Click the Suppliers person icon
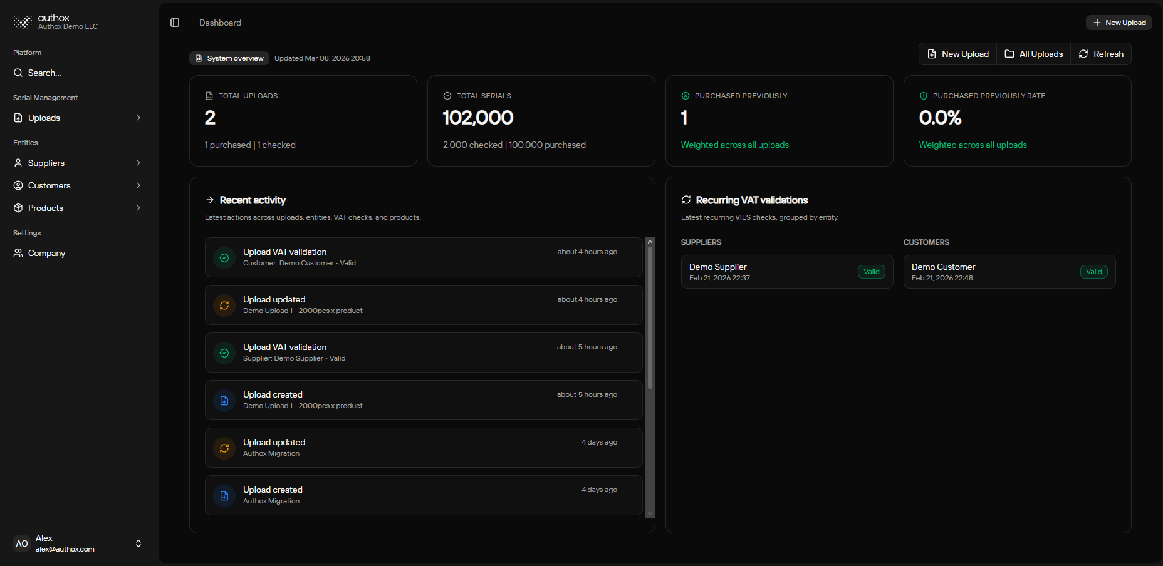The height and width of the screenshot is (566, 1163). tap(18, 163)
